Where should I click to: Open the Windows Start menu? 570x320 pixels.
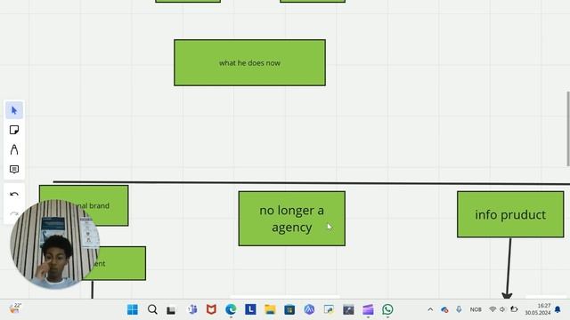coord(133,309)
